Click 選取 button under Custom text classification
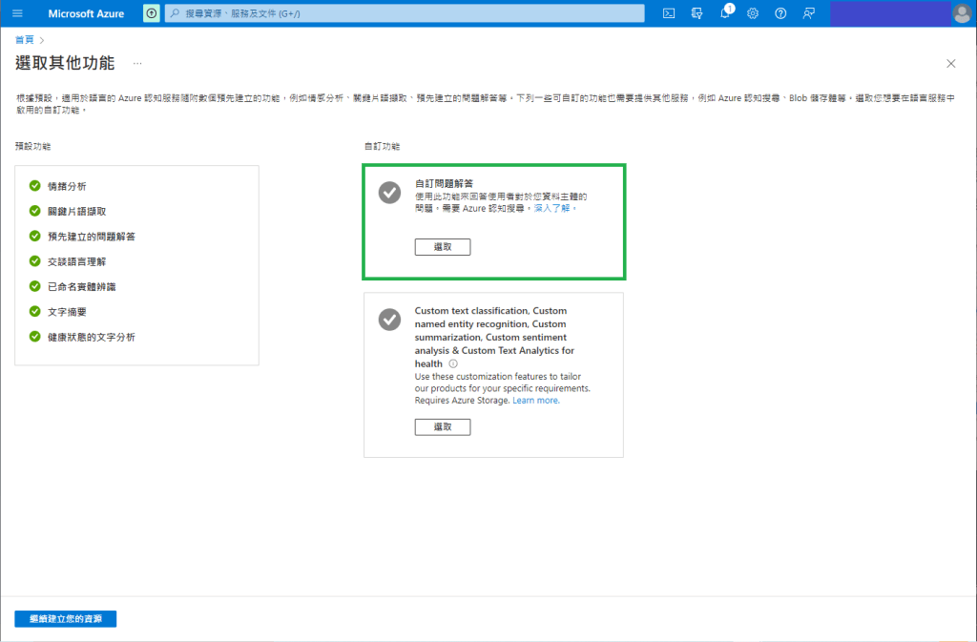 [x=443, y=426]
